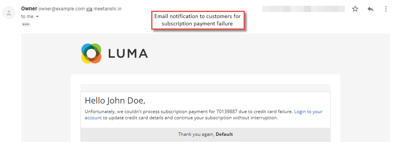
Task: Click the "Thank you again" footer bar
Action: click(206, 134)
